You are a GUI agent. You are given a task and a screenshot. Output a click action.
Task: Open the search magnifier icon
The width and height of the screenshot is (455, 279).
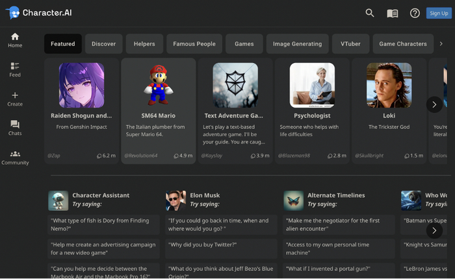(369, 13)
